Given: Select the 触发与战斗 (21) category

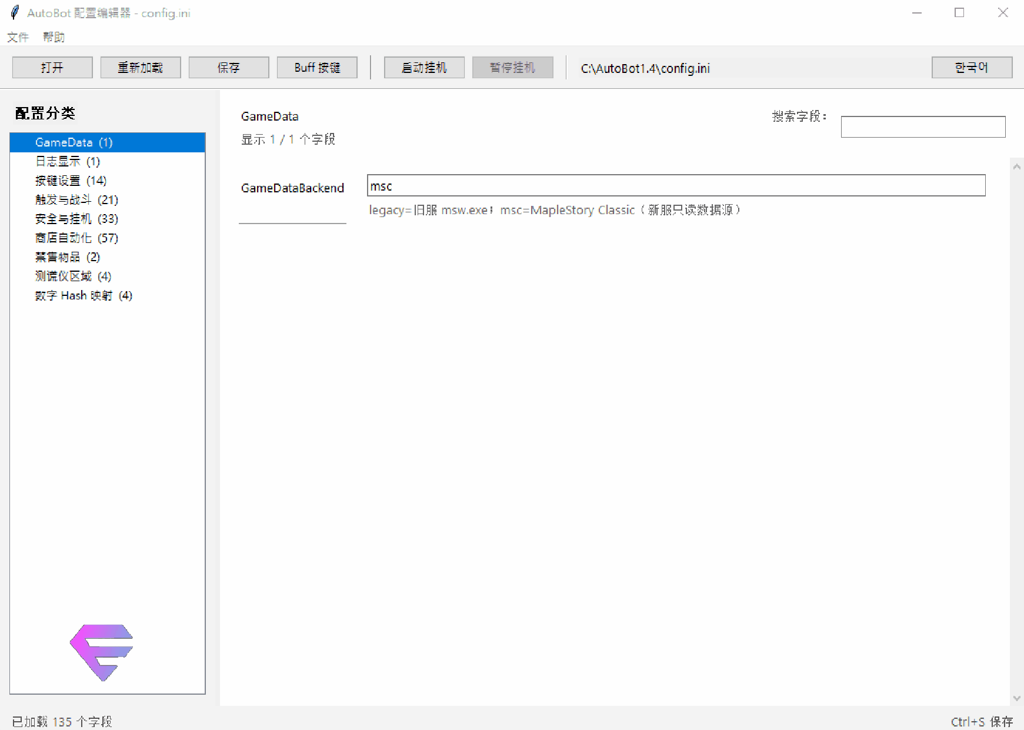Looking at the screenshot, I should coord(108,200).
